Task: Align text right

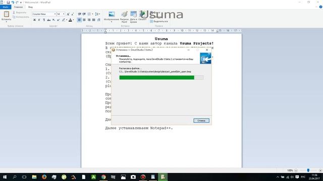Action: [89, 20]
